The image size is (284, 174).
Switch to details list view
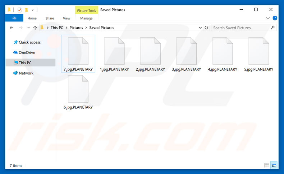266,165
